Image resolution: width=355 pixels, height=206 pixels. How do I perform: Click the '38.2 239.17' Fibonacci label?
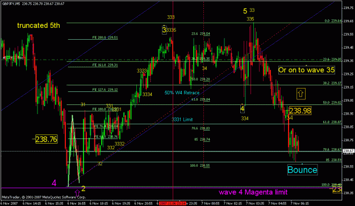332,83
